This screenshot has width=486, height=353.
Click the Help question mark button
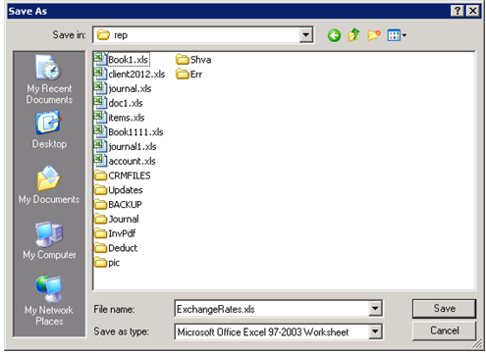point(458,11)
